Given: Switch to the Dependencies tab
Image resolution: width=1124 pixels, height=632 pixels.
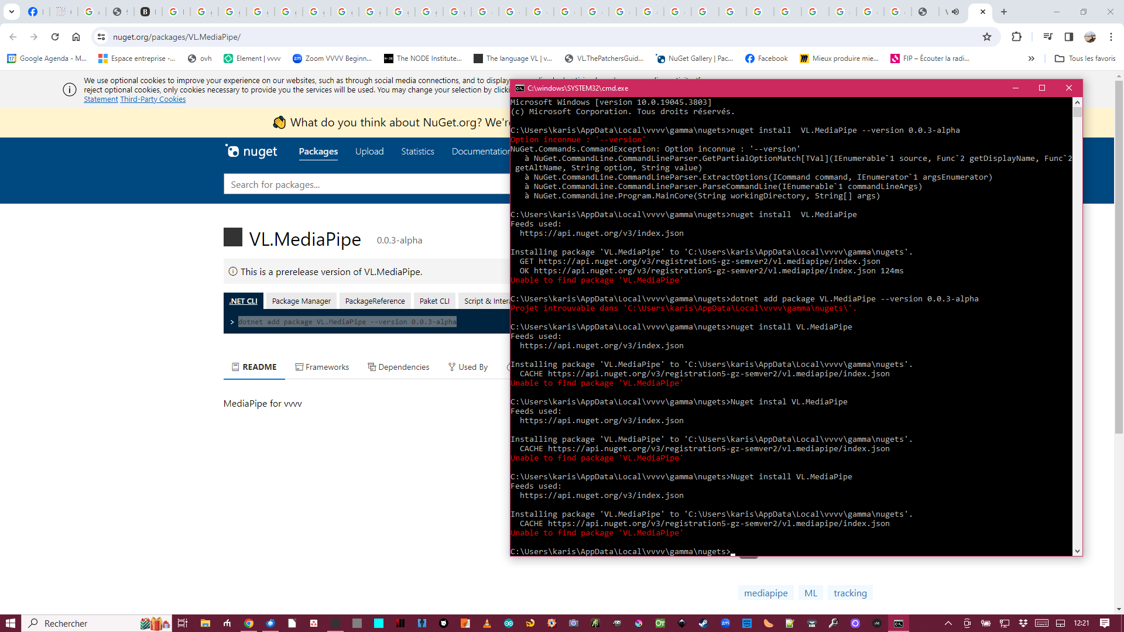Looking at the screenshot, I should (398, 367).
